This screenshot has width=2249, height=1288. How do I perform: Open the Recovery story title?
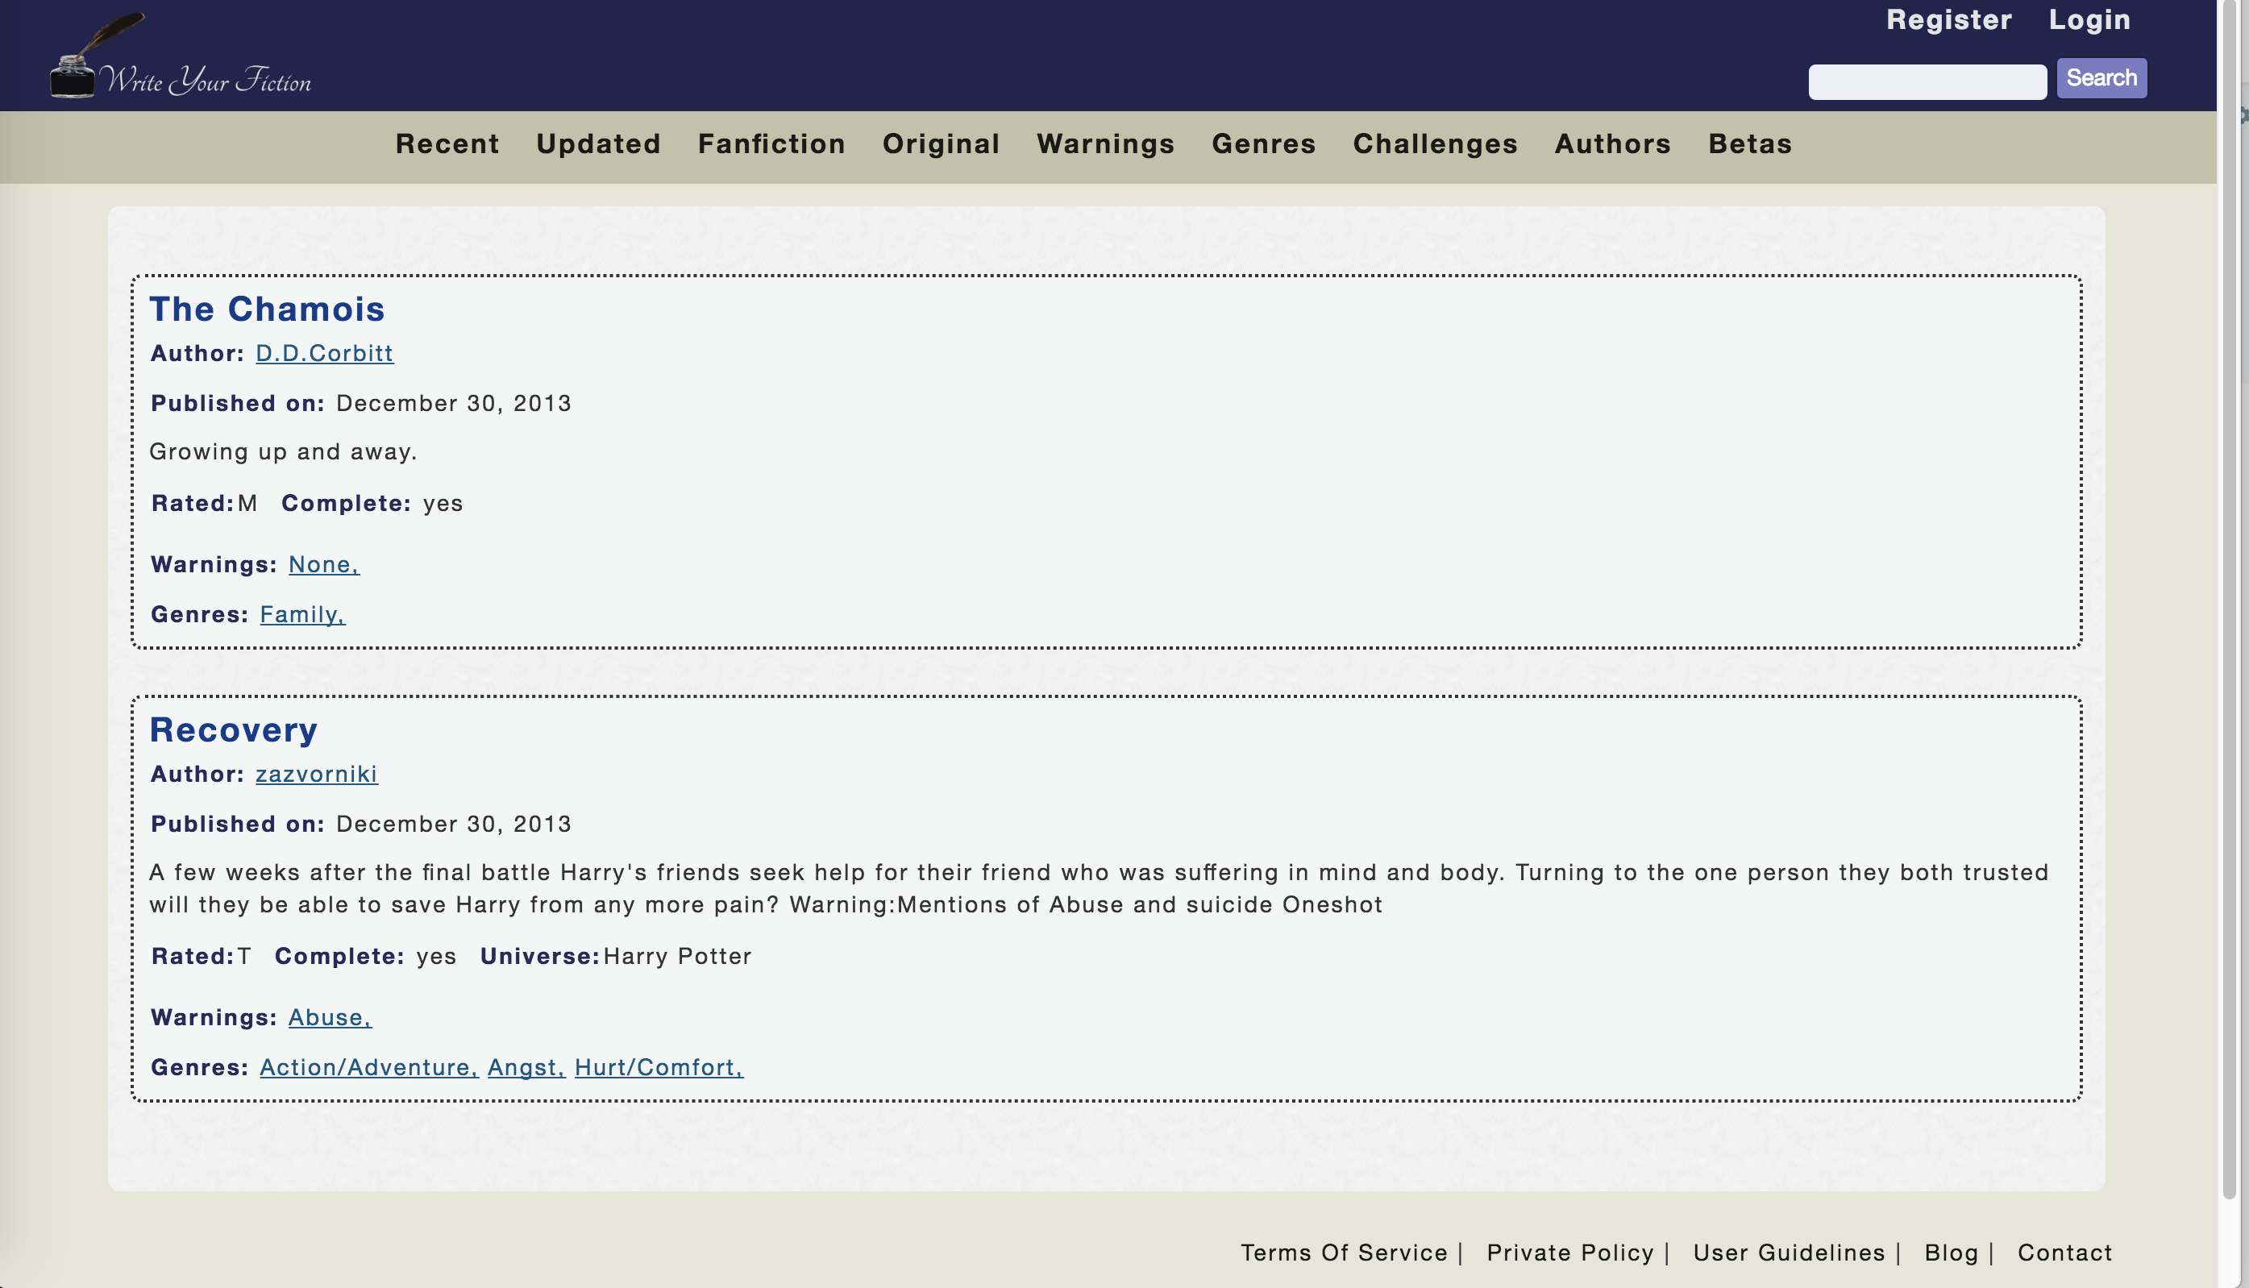click(233, 729)
